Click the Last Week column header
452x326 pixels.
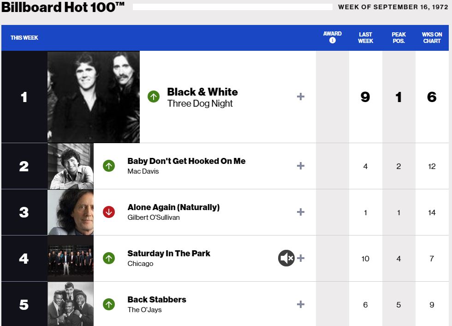tap(366, 37)
